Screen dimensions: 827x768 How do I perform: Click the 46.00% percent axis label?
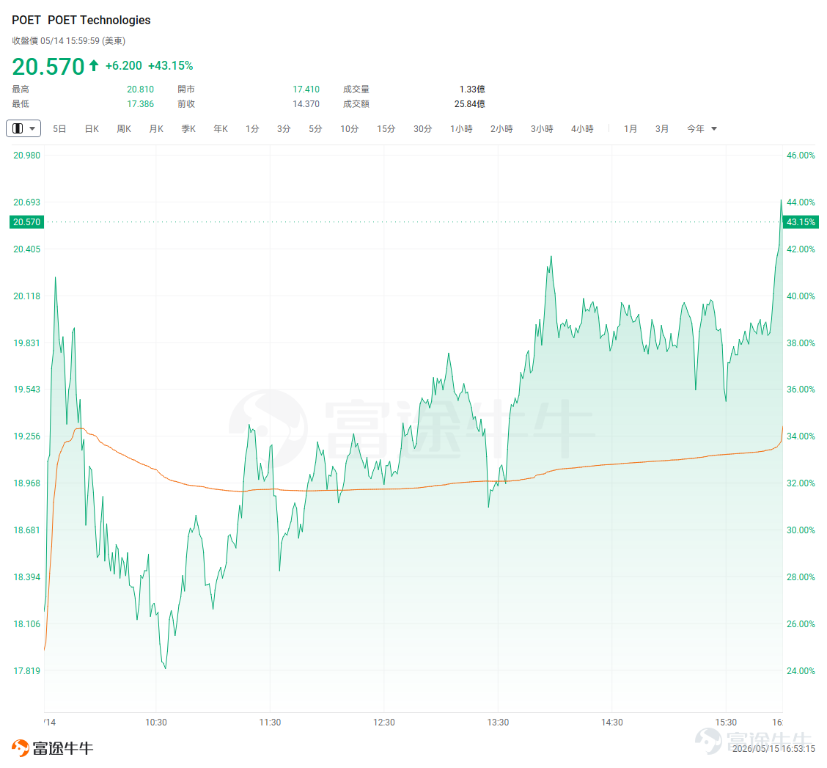coord(801,156)
